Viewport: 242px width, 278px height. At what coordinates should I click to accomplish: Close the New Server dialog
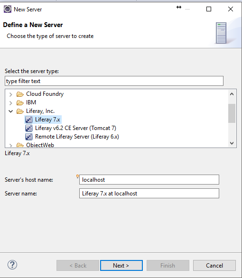pos(231,9)
